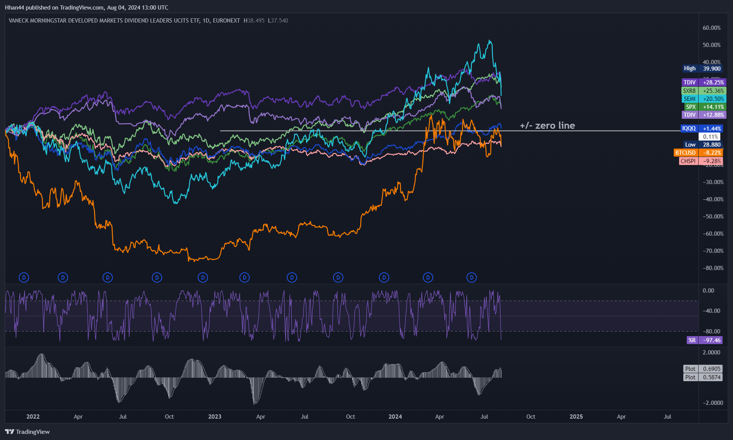Click the dividend marker before Apr 2023
733x440 pixels.
(x=244, y=278)
